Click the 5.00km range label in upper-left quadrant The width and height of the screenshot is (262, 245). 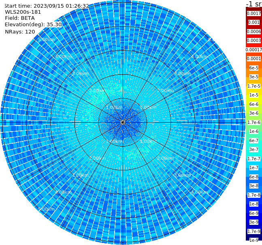pyautogui.click(x=46, y=40)
